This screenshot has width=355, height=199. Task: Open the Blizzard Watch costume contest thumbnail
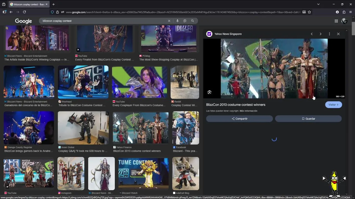pyautogui.click(x=143, y=174)
